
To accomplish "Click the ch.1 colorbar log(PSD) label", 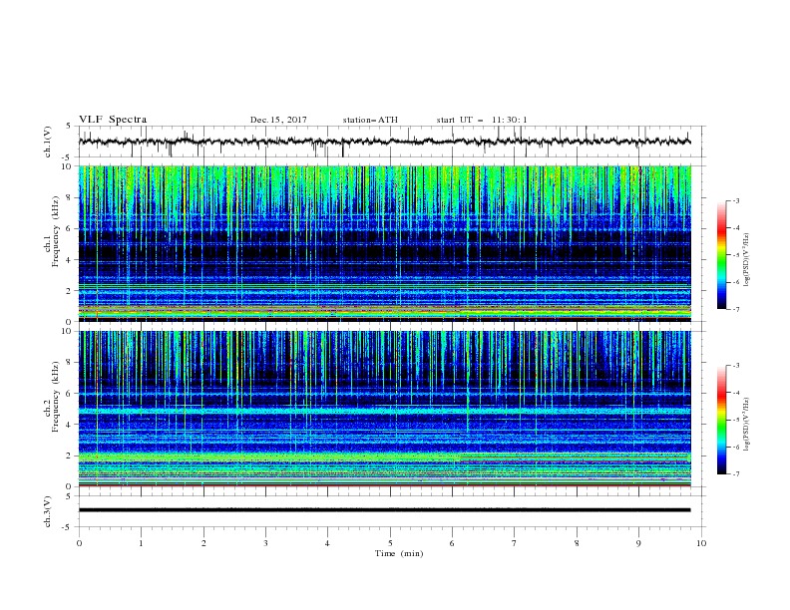I will coord(746,260).
